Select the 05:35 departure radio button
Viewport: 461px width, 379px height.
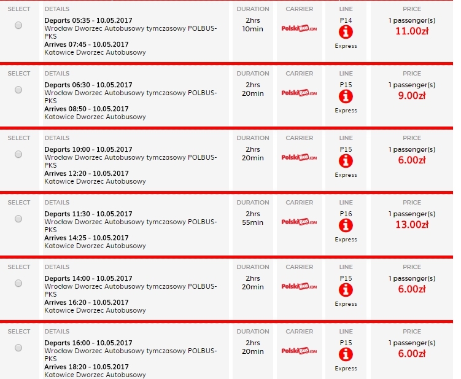(x=18, y=25)
